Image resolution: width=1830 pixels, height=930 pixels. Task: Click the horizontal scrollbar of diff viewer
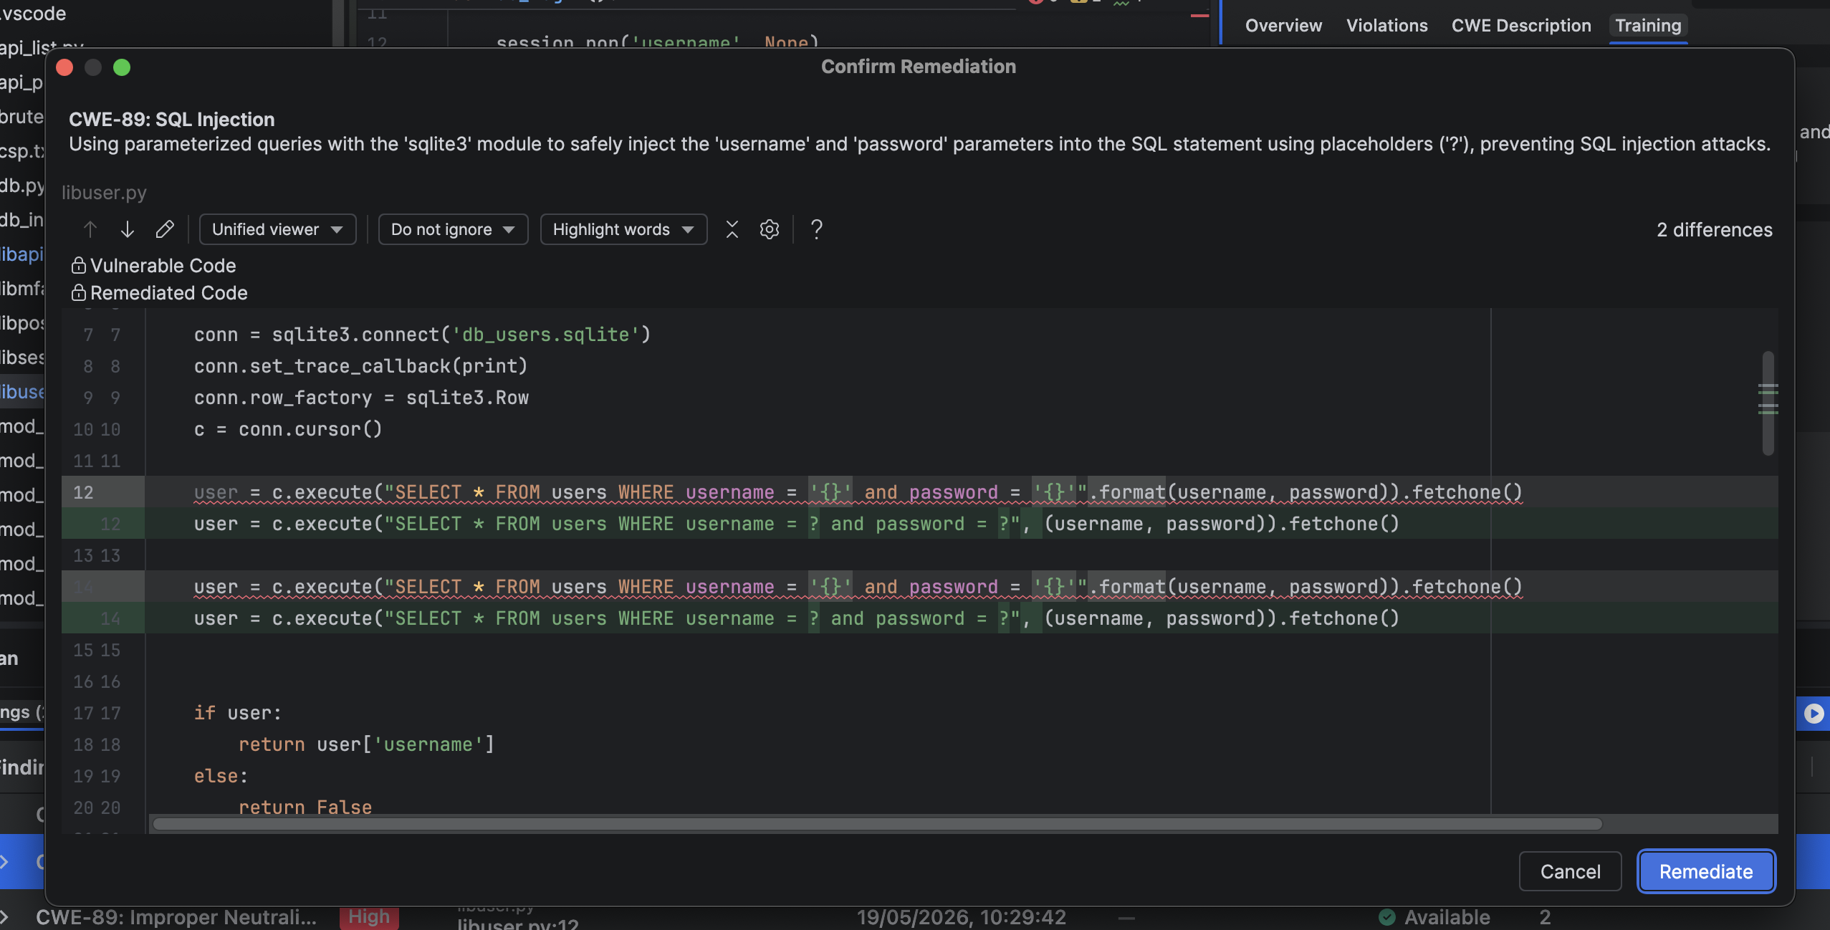877,824
